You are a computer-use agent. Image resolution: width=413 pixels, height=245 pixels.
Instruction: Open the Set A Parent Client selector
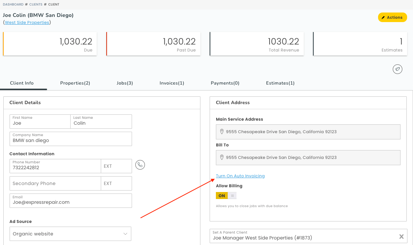click(x=302, y=238)
